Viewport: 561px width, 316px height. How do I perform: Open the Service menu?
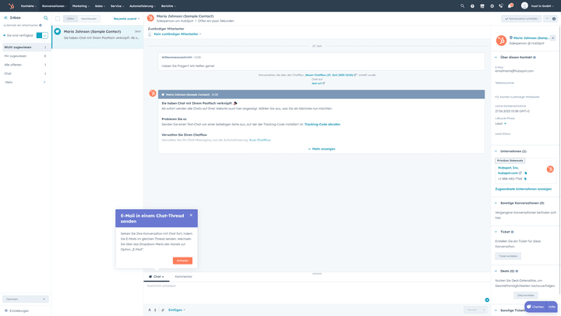click(117, 6)
